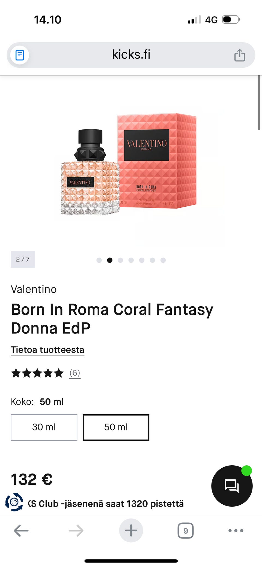The width and height of the screenshot is (262, 568).
Task: Open the three-dot browser menu
Action: pyautogui.click(x=236, y=531)
